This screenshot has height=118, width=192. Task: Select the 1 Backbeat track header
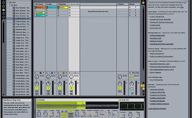point(39,4)
